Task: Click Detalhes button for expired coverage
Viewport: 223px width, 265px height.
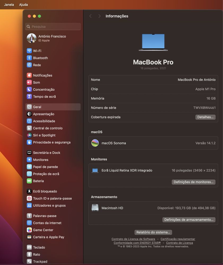Action: (205, 117)
